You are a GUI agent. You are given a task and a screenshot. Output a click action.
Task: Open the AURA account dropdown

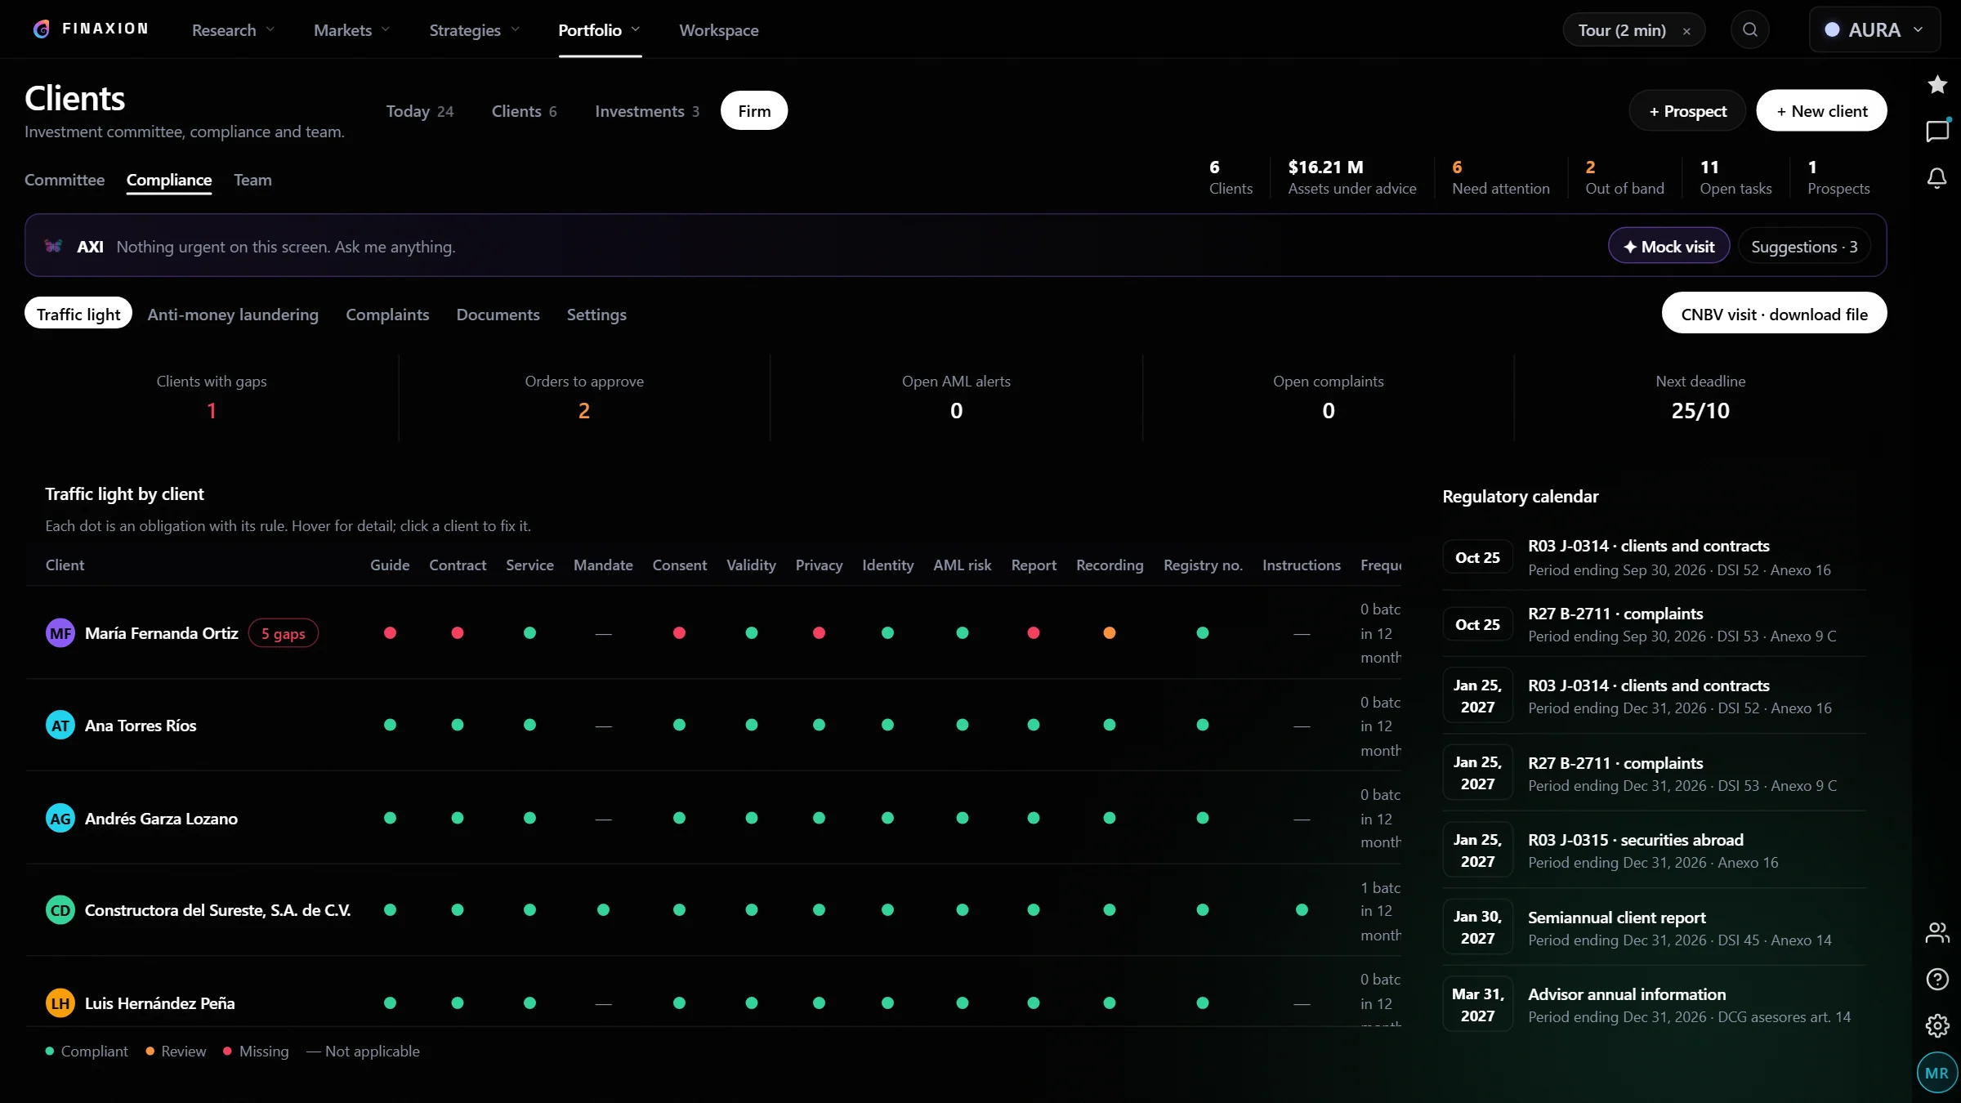tap(1874, 30)
